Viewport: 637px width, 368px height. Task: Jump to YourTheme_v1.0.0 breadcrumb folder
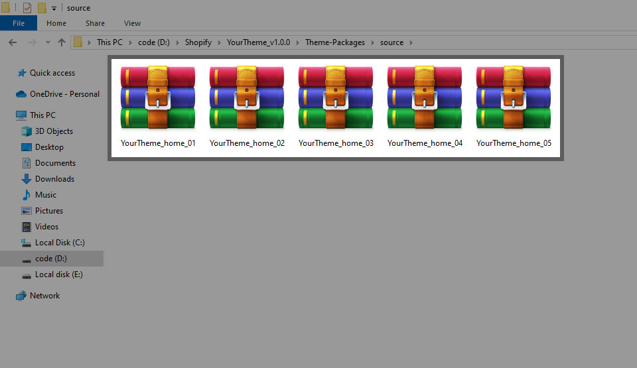coord(258,42)
